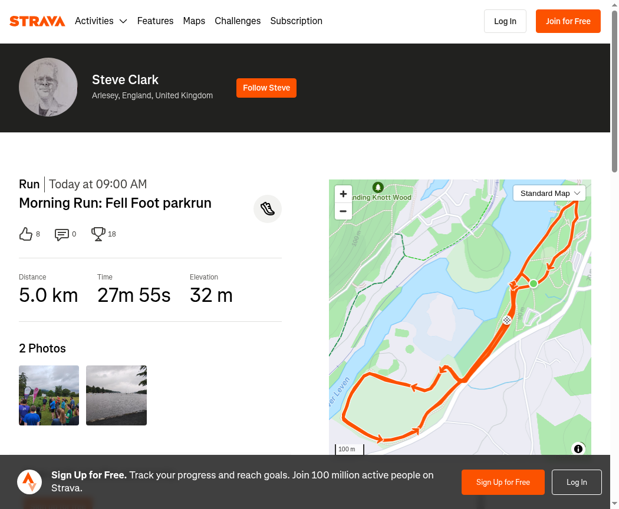Zoom in on the map
Image resolution: width=619 pixels, height=509 pixels.
pyautogui.click(x=343, y=194)
